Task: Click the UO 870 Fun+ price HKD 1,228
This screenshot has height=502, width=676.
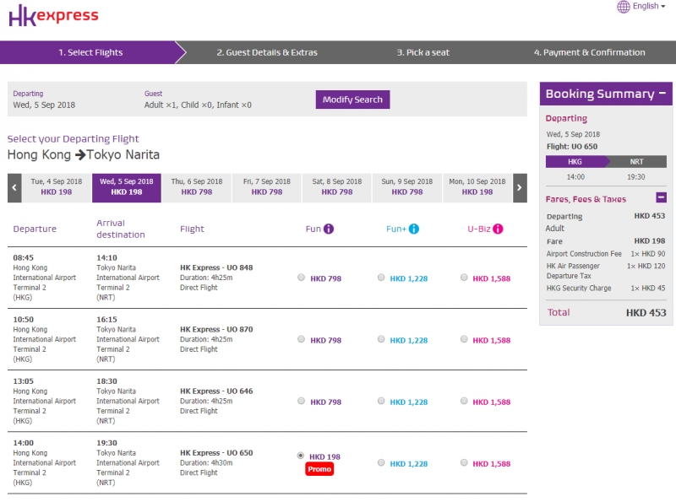Action: pos(409,340)
